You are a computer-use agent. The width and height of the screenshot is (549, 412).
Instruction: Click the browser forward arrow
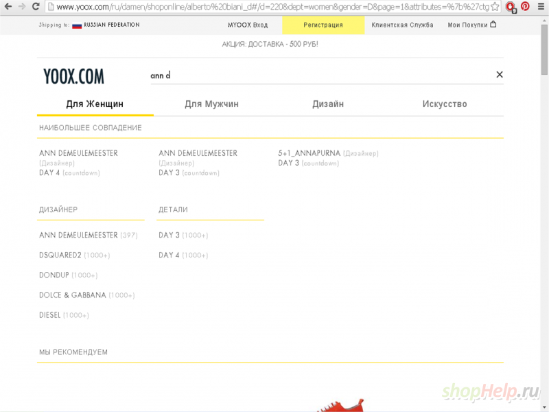[x=22, y=6]
